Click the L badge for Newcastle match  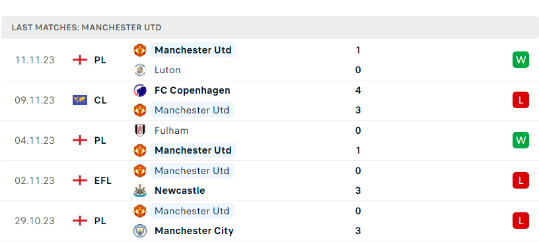pyautogui.click(x=521, y=181)
